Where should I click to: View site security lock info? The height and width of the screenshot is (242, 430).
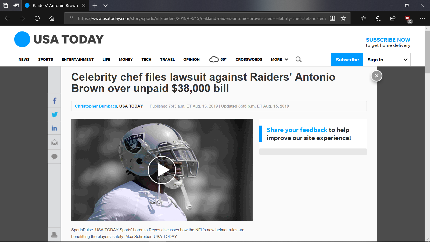[x=71, y=18]
